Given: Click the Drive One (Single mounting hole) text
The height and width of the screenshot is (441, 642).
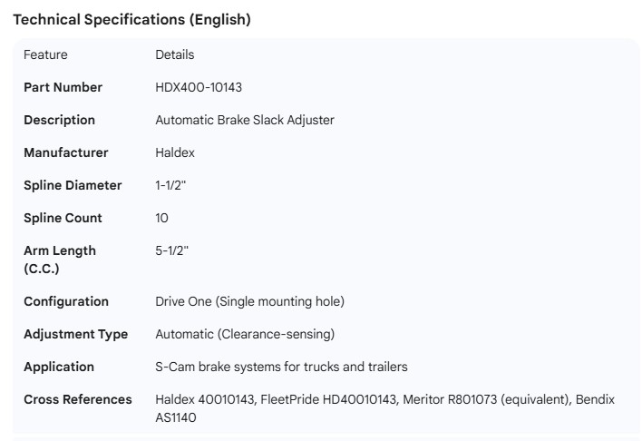Looking at the screenshot, I should 249,301.
